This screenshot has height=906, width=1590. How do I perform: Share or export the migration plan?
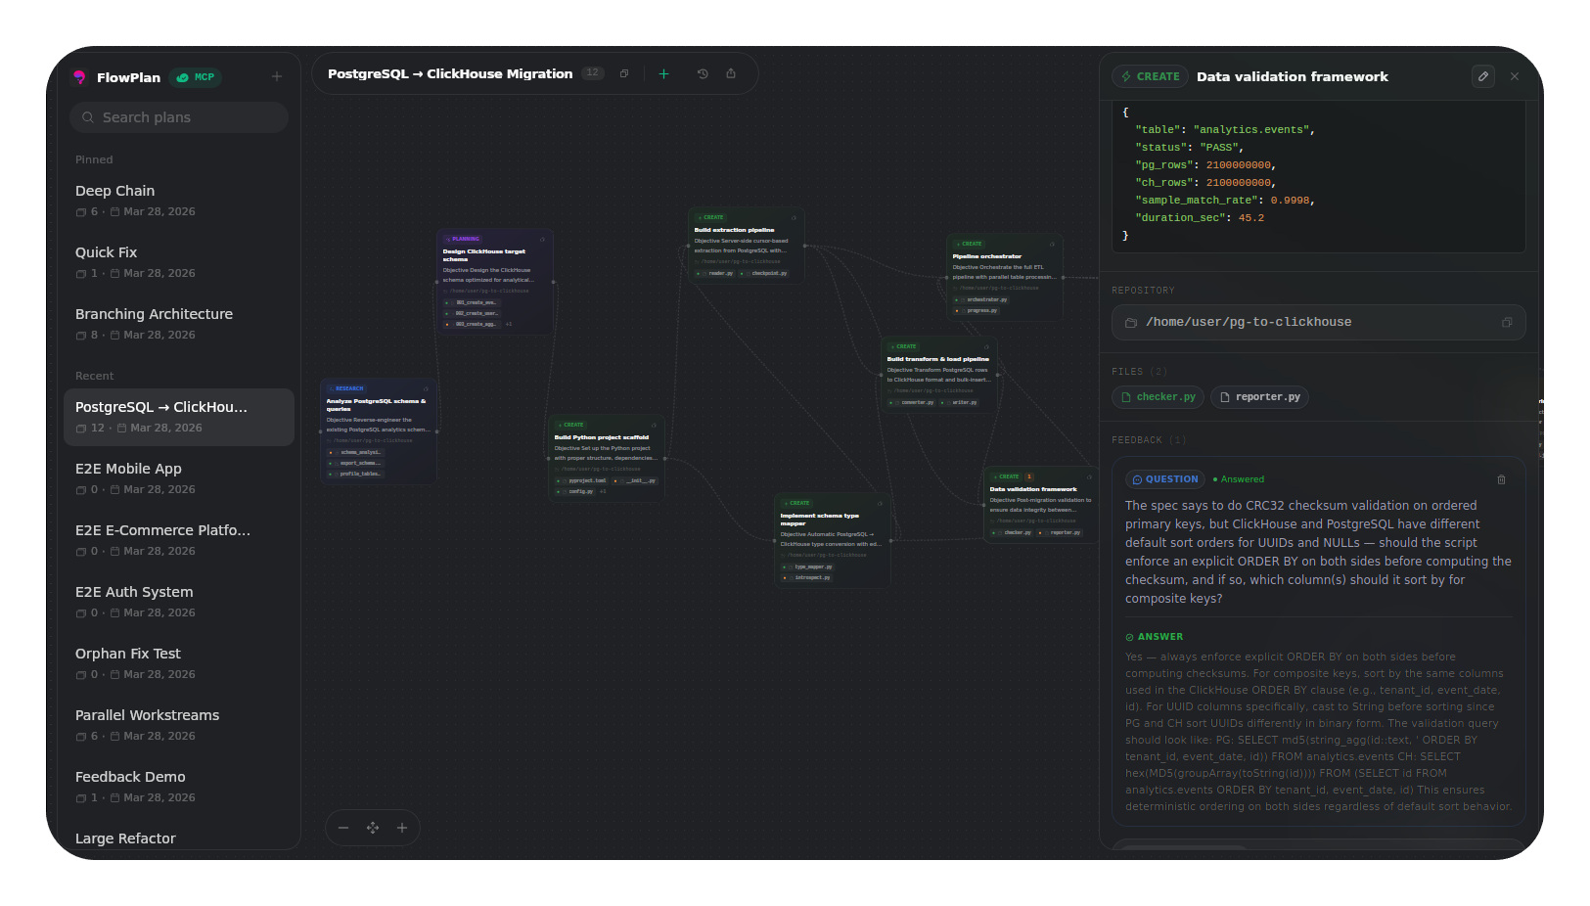pos(731,73)
